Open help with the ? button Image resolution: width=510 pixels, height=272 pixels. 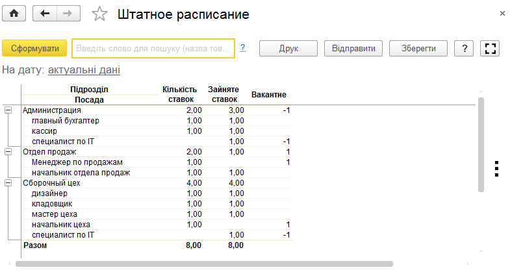pyautogui.click(x=464, y=49)
